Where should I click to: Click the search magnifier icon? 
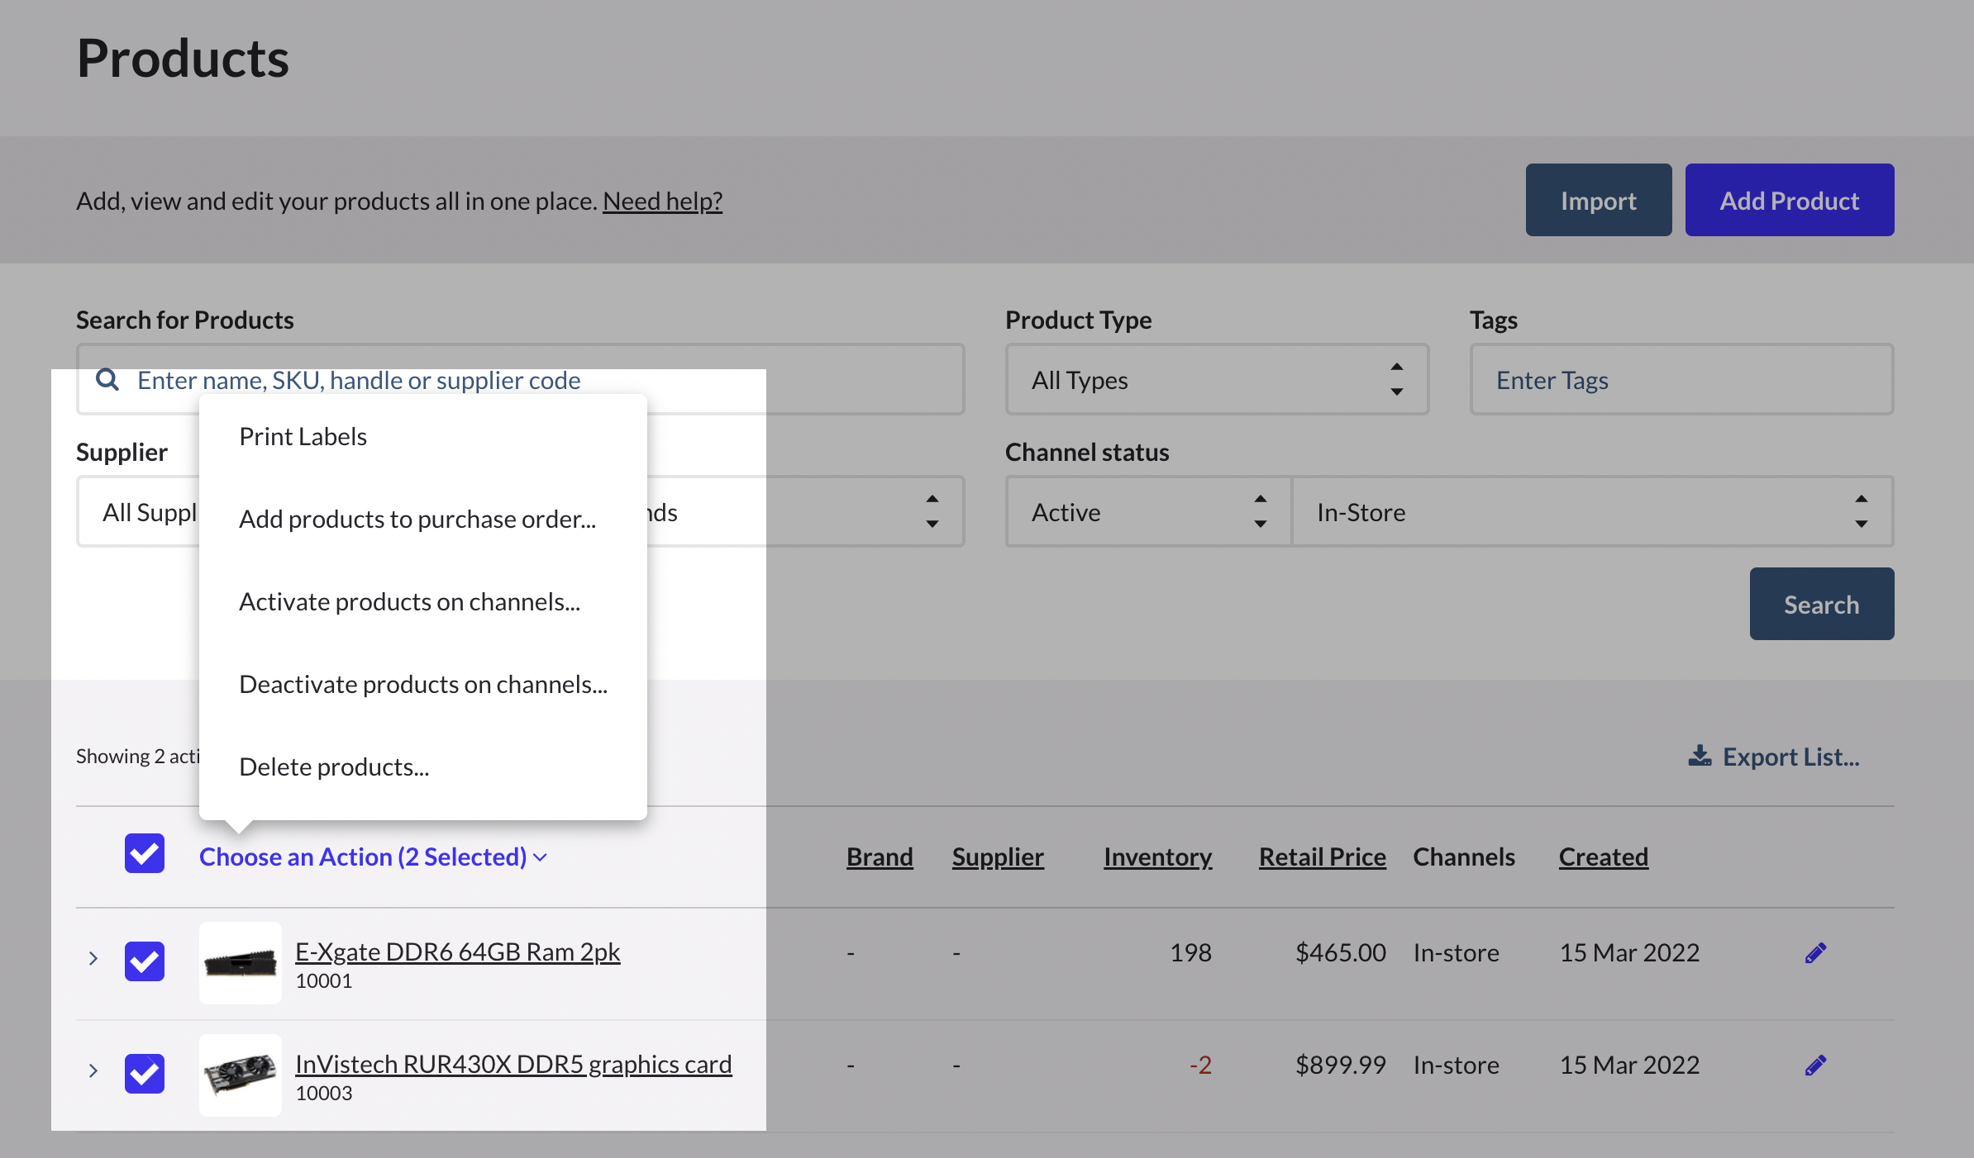point(107,380)
